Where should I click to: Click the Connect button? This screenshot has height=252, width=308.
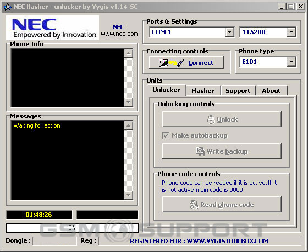point(186,63)
